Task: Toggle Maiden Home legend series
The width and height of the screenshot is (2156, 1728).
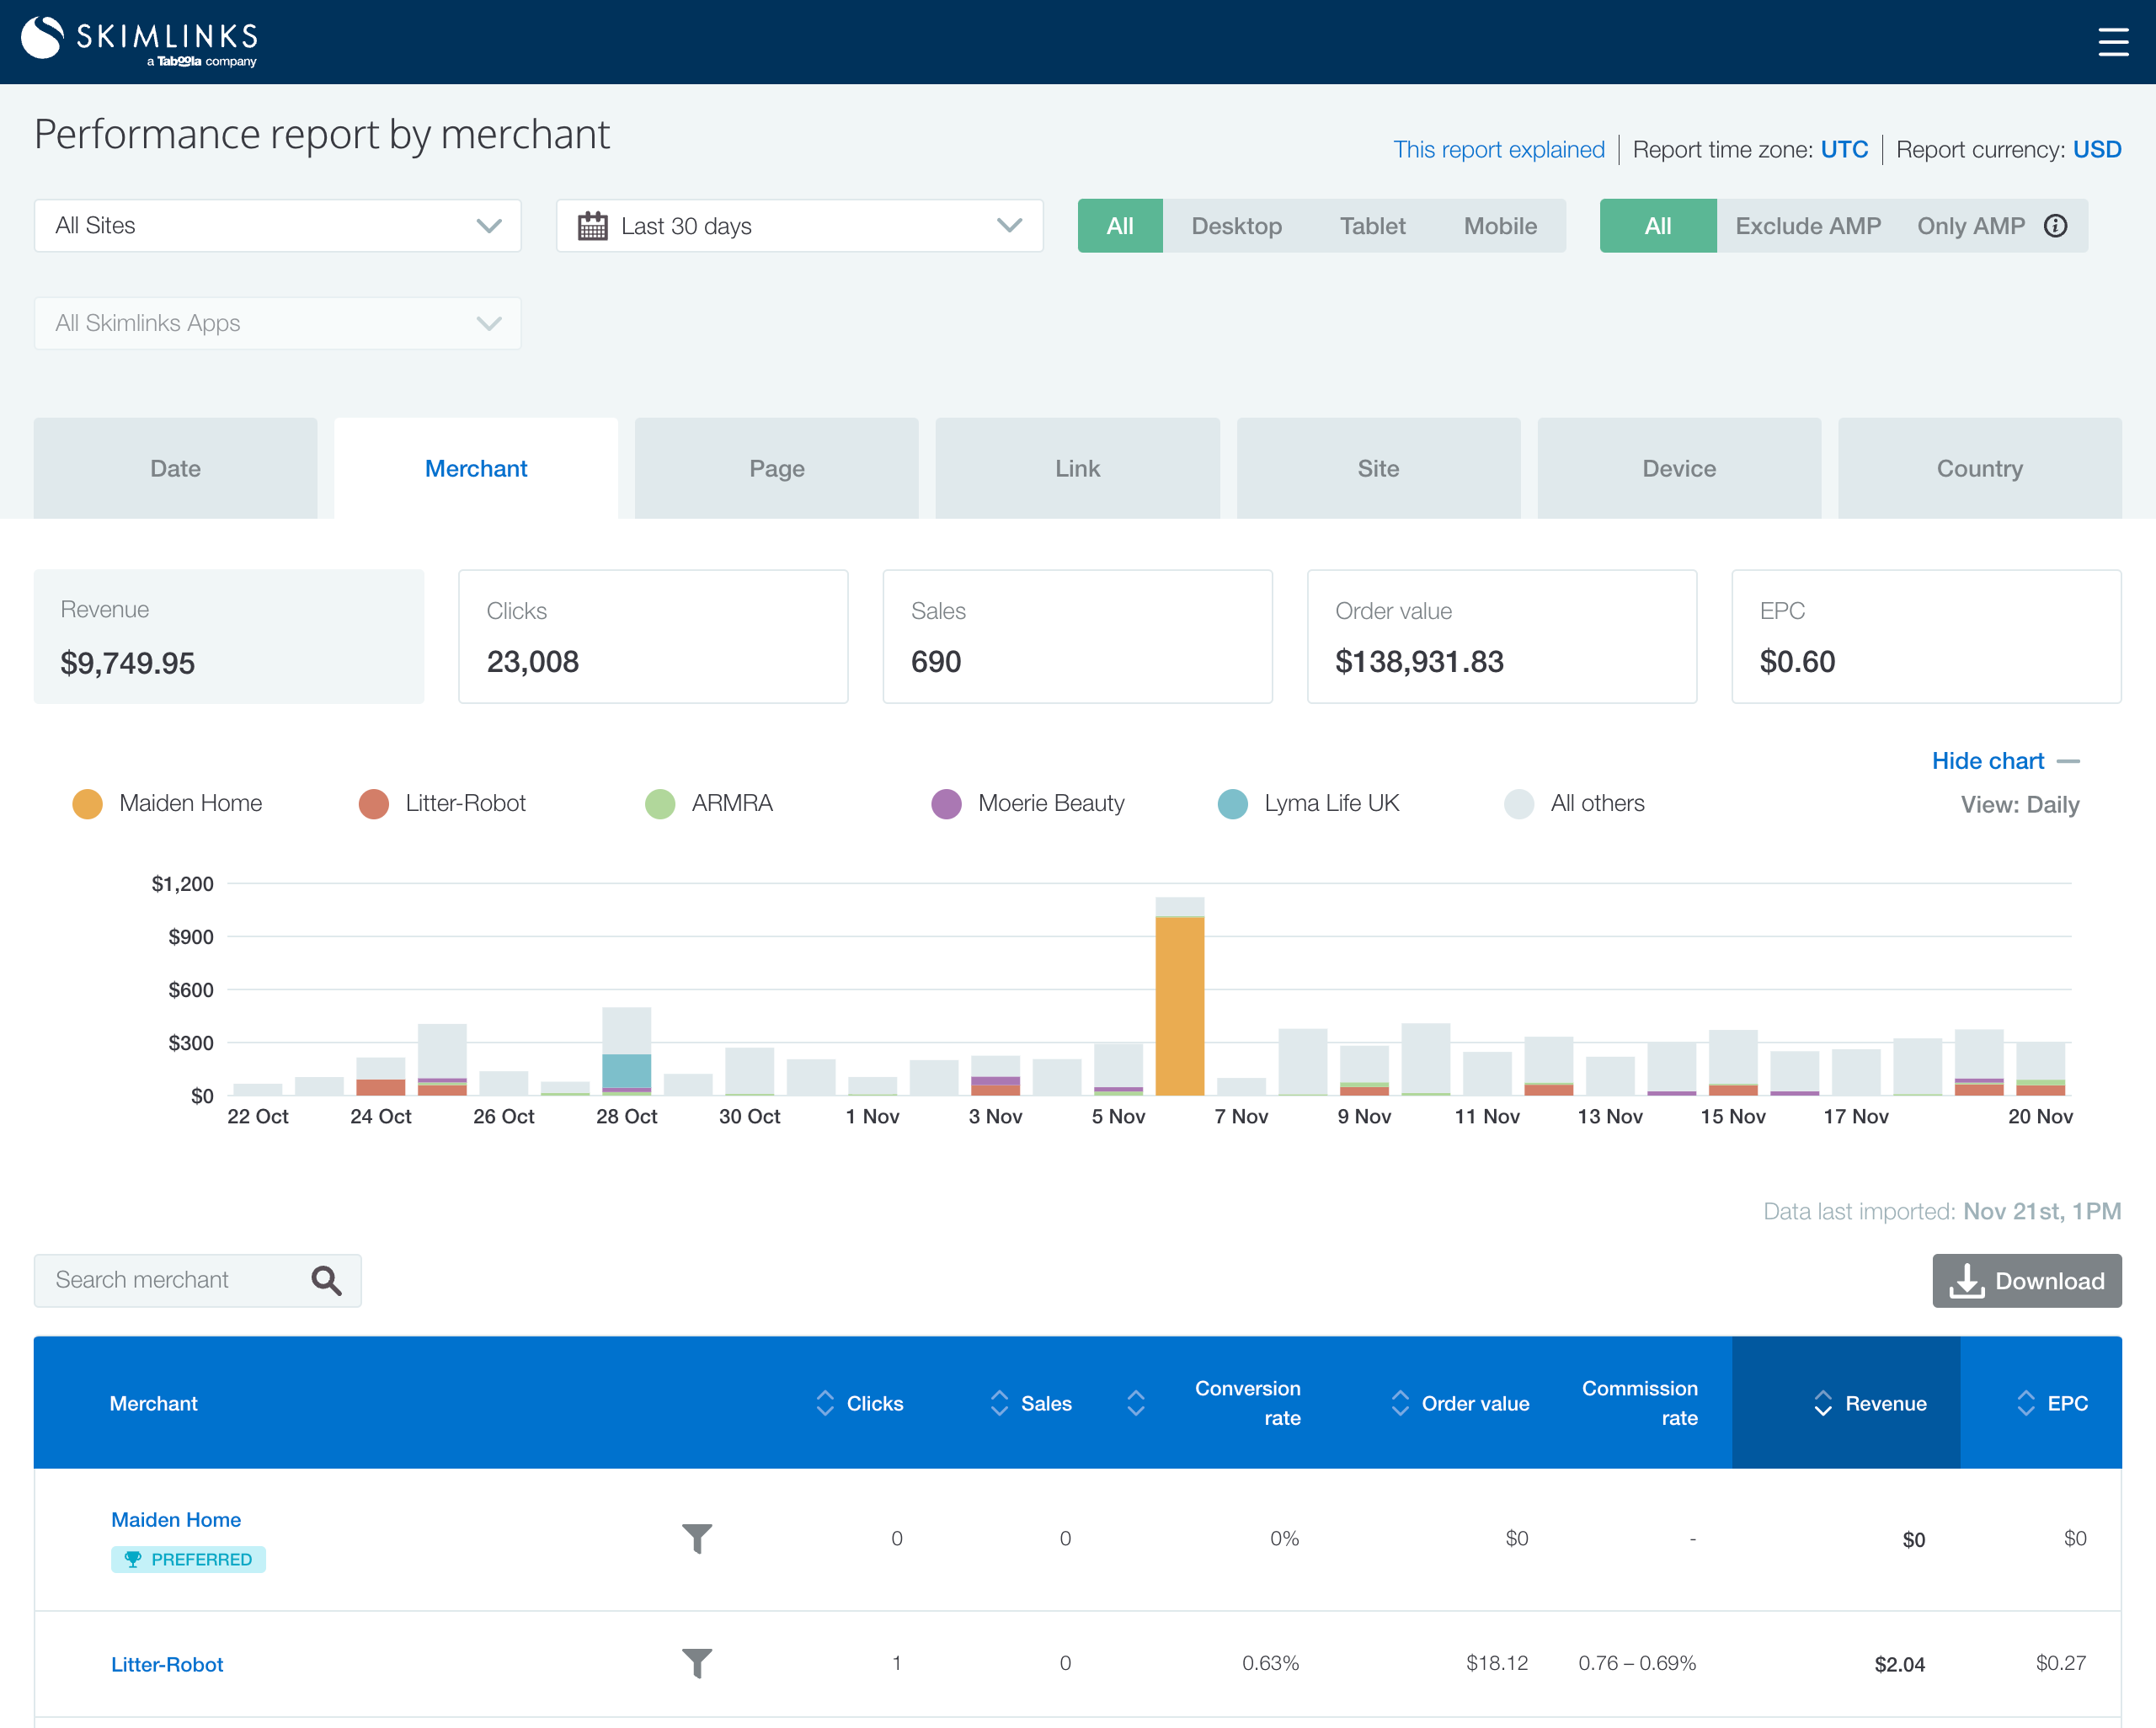Action: tap(168, 803)
